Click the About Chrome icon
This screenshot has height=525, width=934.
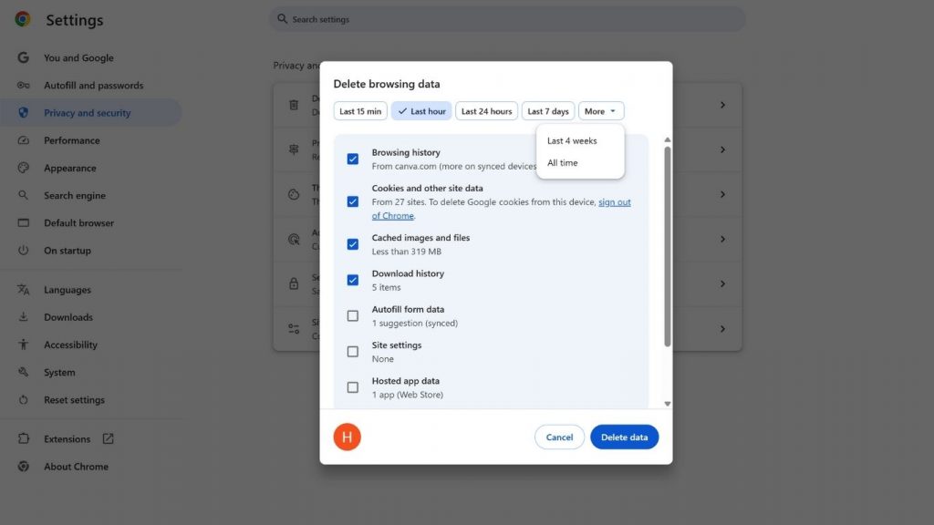coord(24,467)
